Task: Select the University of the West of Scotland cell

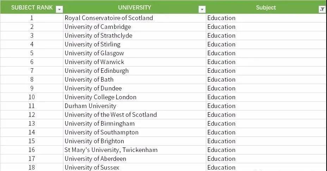Action: [135, 115]
